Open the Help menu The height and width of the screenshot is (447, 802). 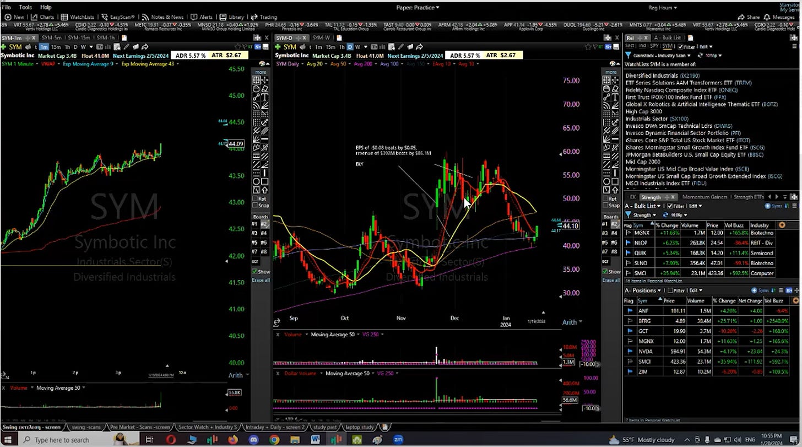46,7
